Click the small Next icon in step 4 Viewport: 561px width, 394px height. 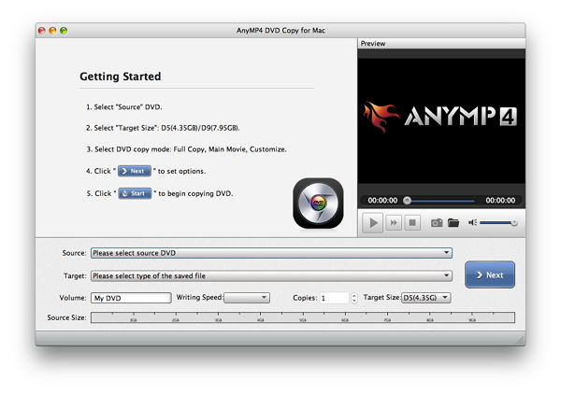[x=135, y=172]
